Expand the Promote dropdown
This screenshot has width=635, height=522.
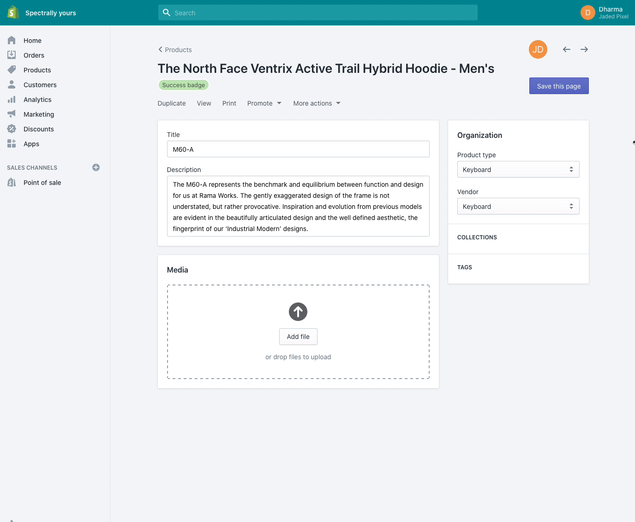[x=264, y=103]
